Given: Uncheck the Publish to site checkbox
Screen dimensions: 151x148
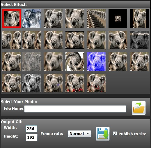Looking at the screenshot, I should [115, 133].
